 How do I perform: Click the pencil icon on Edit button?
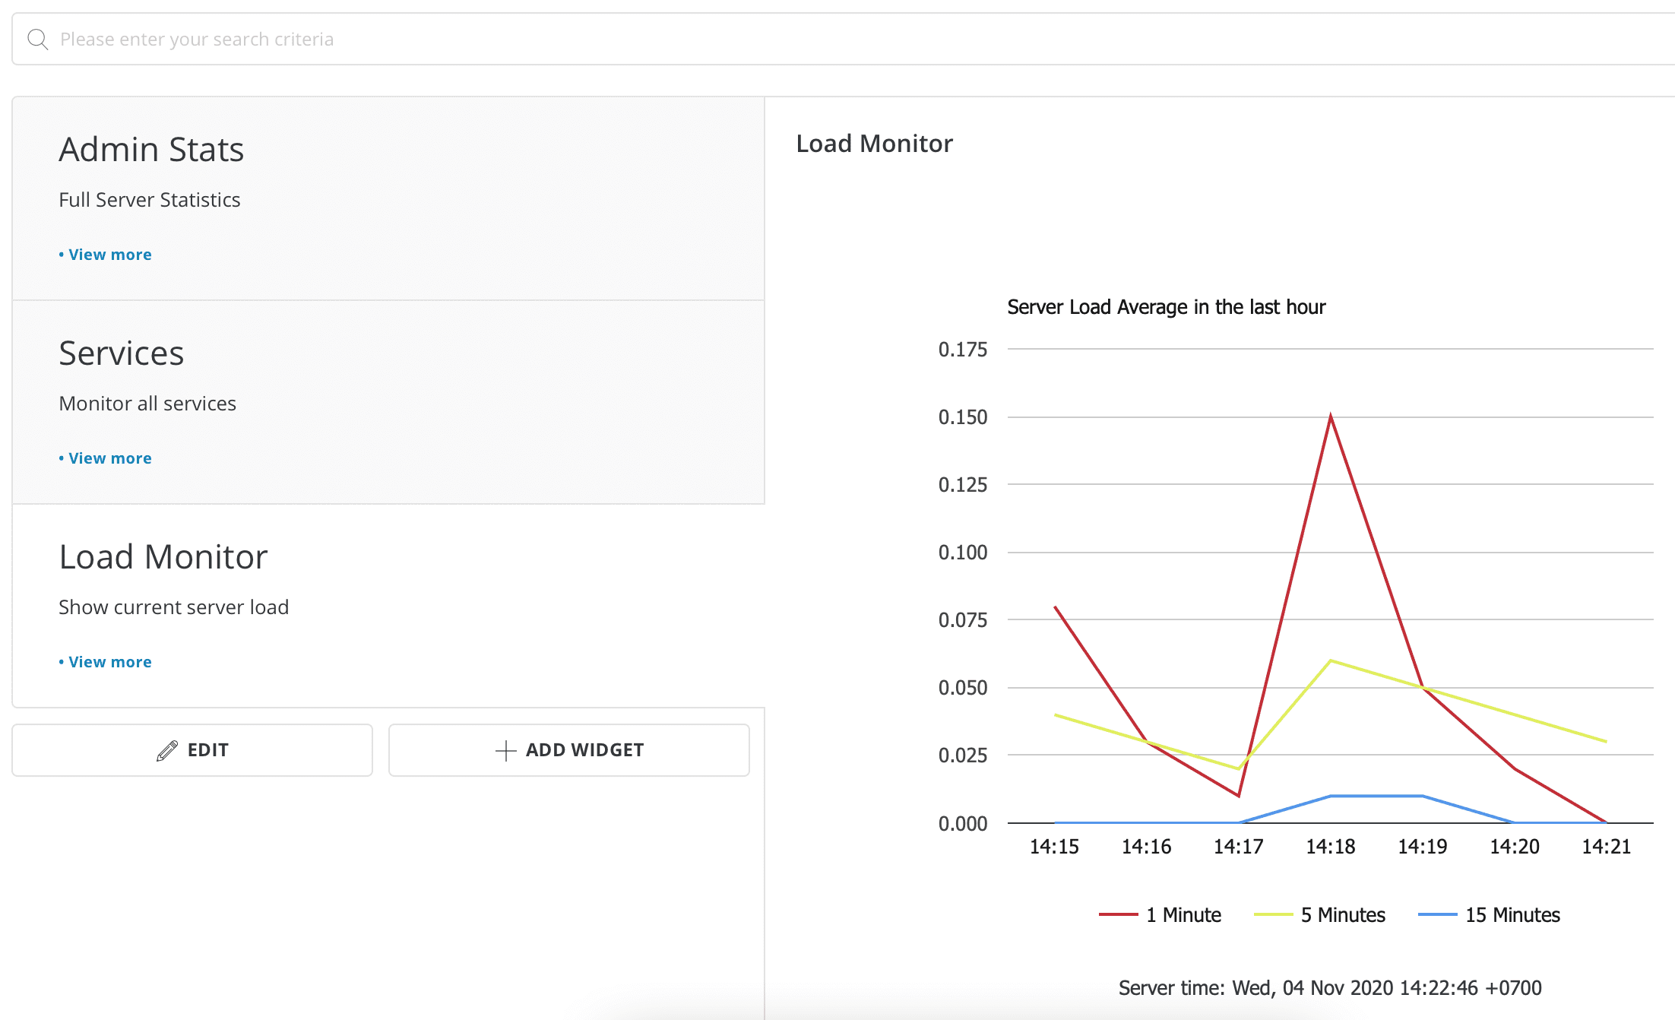[x=167, y=751]
